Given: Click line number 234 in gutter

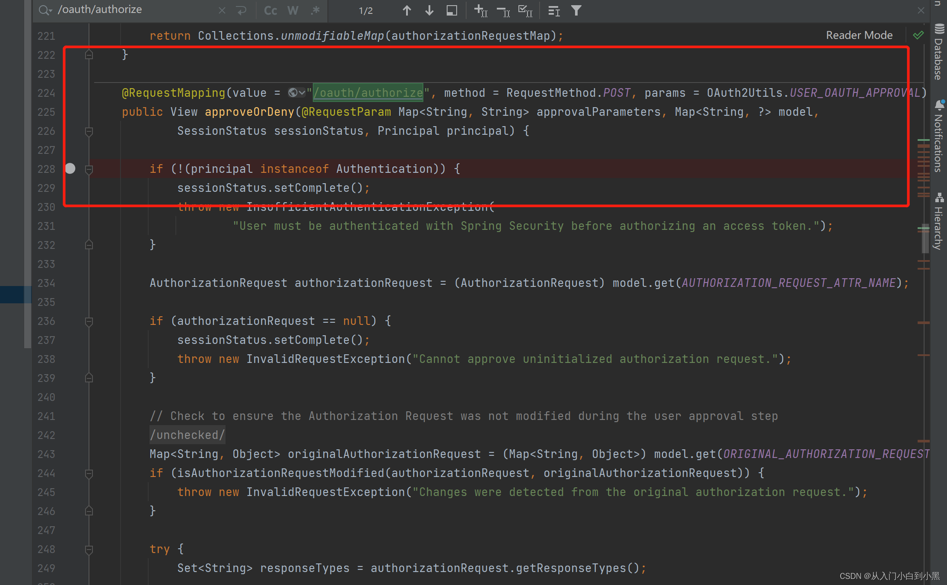Looking at the screenshot, I should click(x=46, y=283).
